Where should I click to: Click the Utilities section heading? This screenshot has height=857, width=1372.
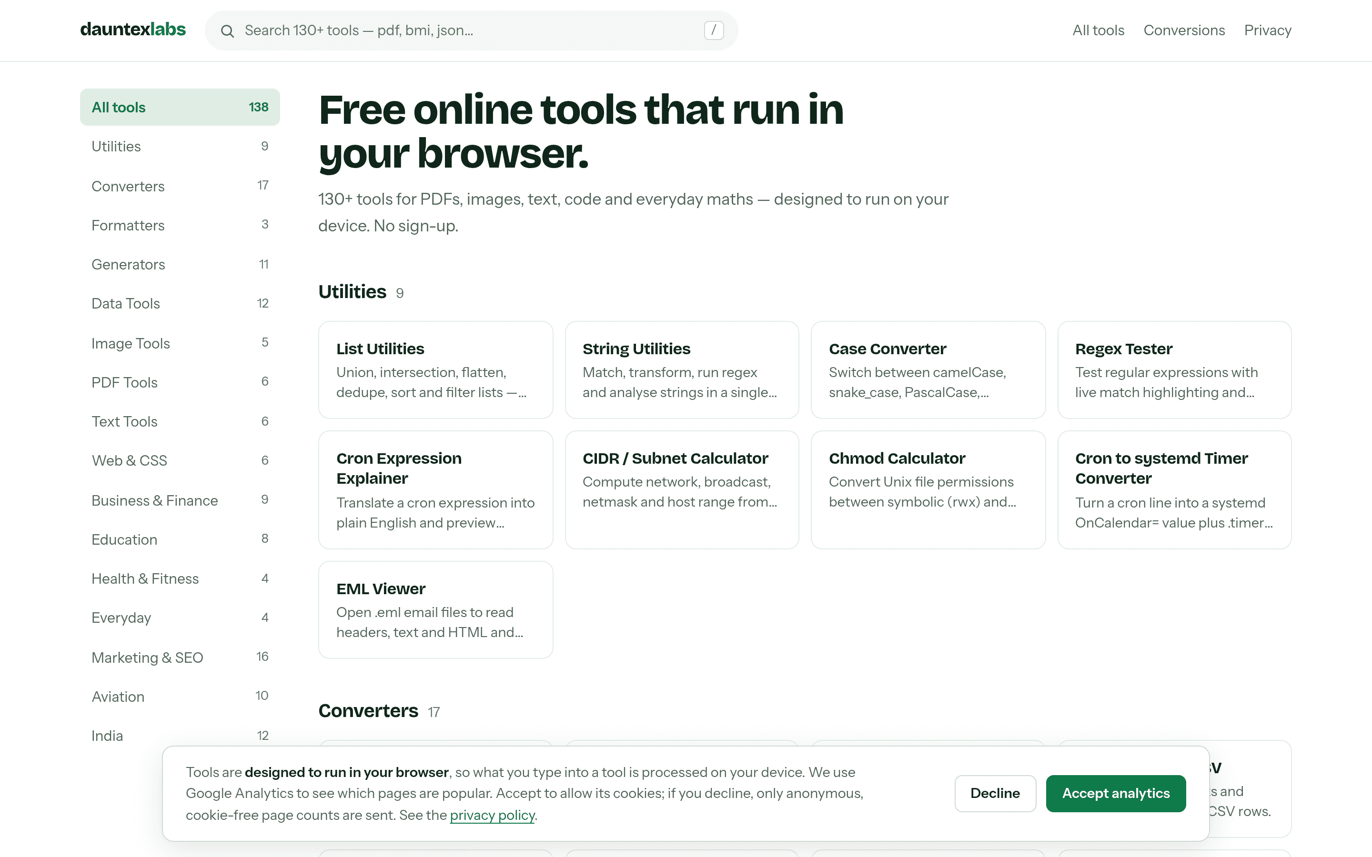pos(352,291)
